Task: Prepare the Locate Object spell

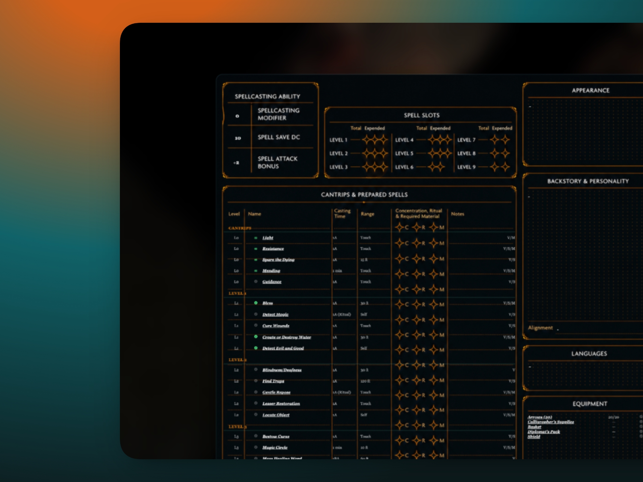Action: [256, 415]
